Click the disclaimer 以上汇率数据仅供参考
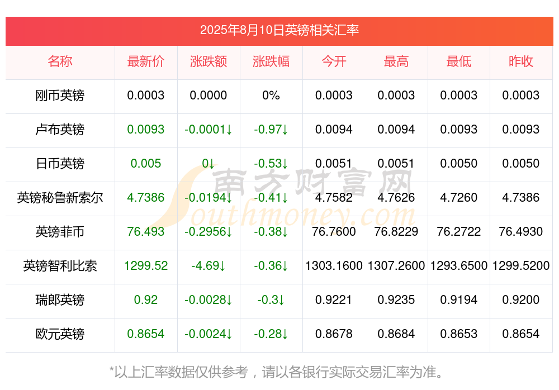 pos(181,372)
